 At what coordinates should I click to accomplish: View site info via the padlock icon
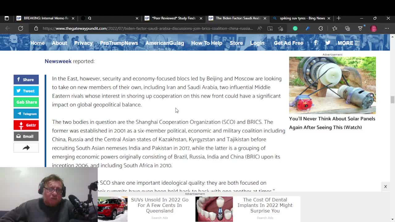[36, 28]
